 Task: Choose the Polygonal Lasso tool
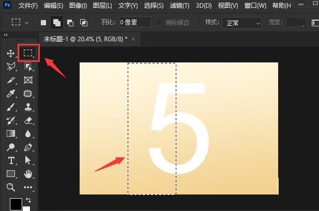coord(11,67)
